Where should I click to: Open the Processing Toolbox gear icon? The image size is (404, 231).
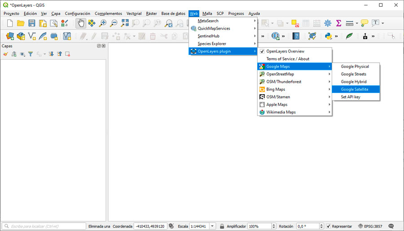(x=328, y=23)
